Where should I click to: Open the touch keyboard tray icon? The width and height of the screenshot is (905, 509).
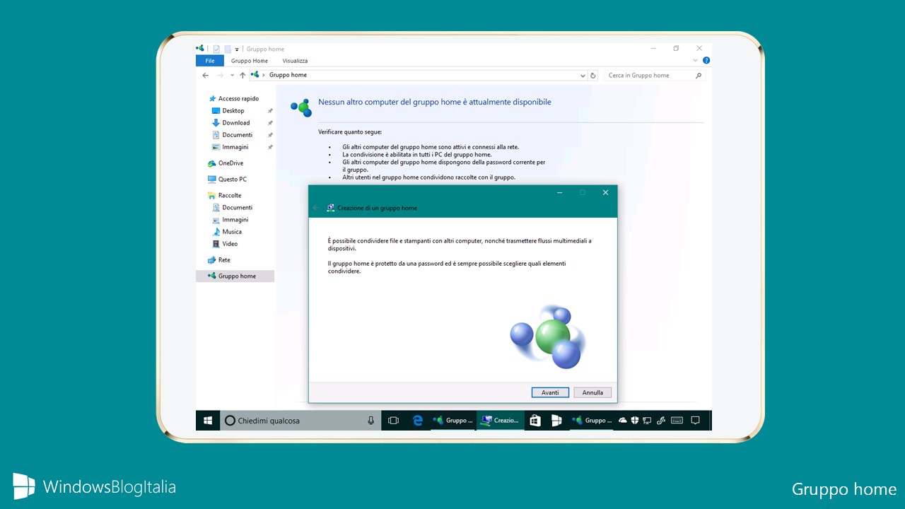pos(677,420)
